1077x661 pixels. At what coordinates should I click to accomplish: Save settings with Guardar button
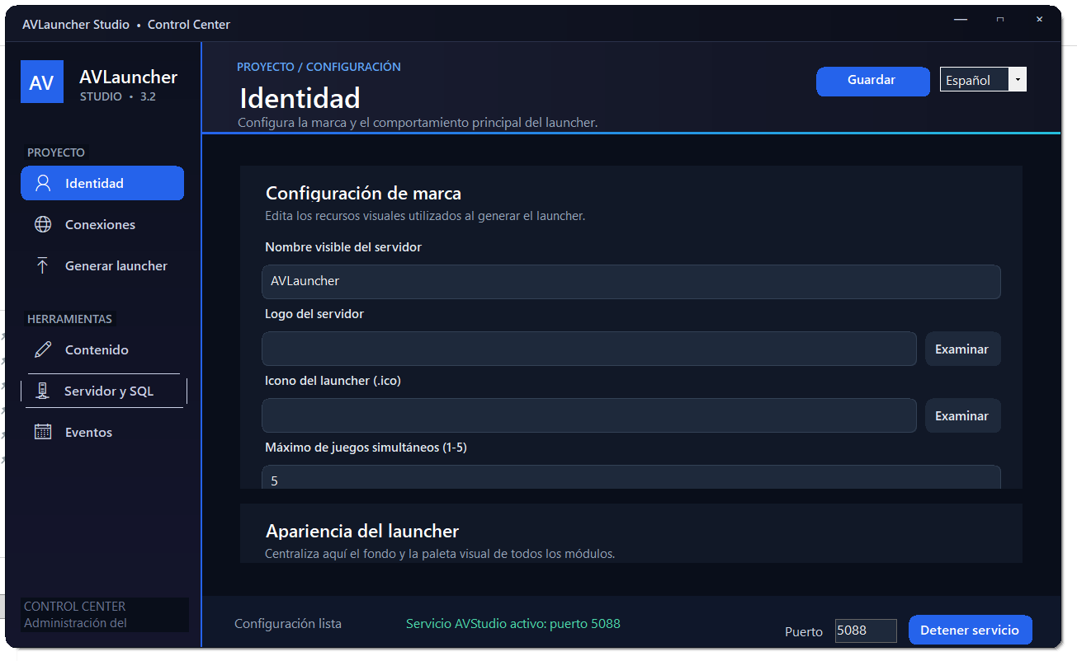click(873, 81)
